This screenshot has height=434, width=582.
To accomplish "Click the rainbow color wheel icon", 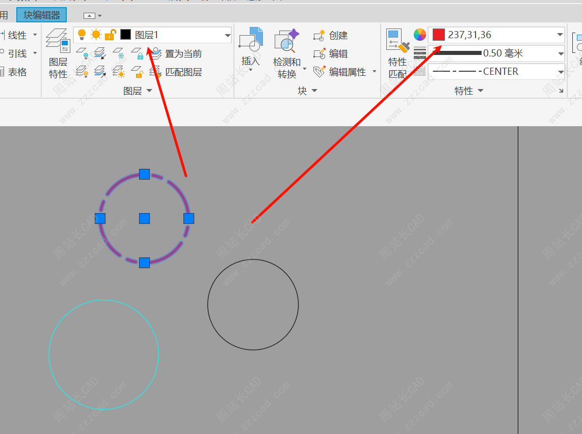I will [x=419, y=35].
